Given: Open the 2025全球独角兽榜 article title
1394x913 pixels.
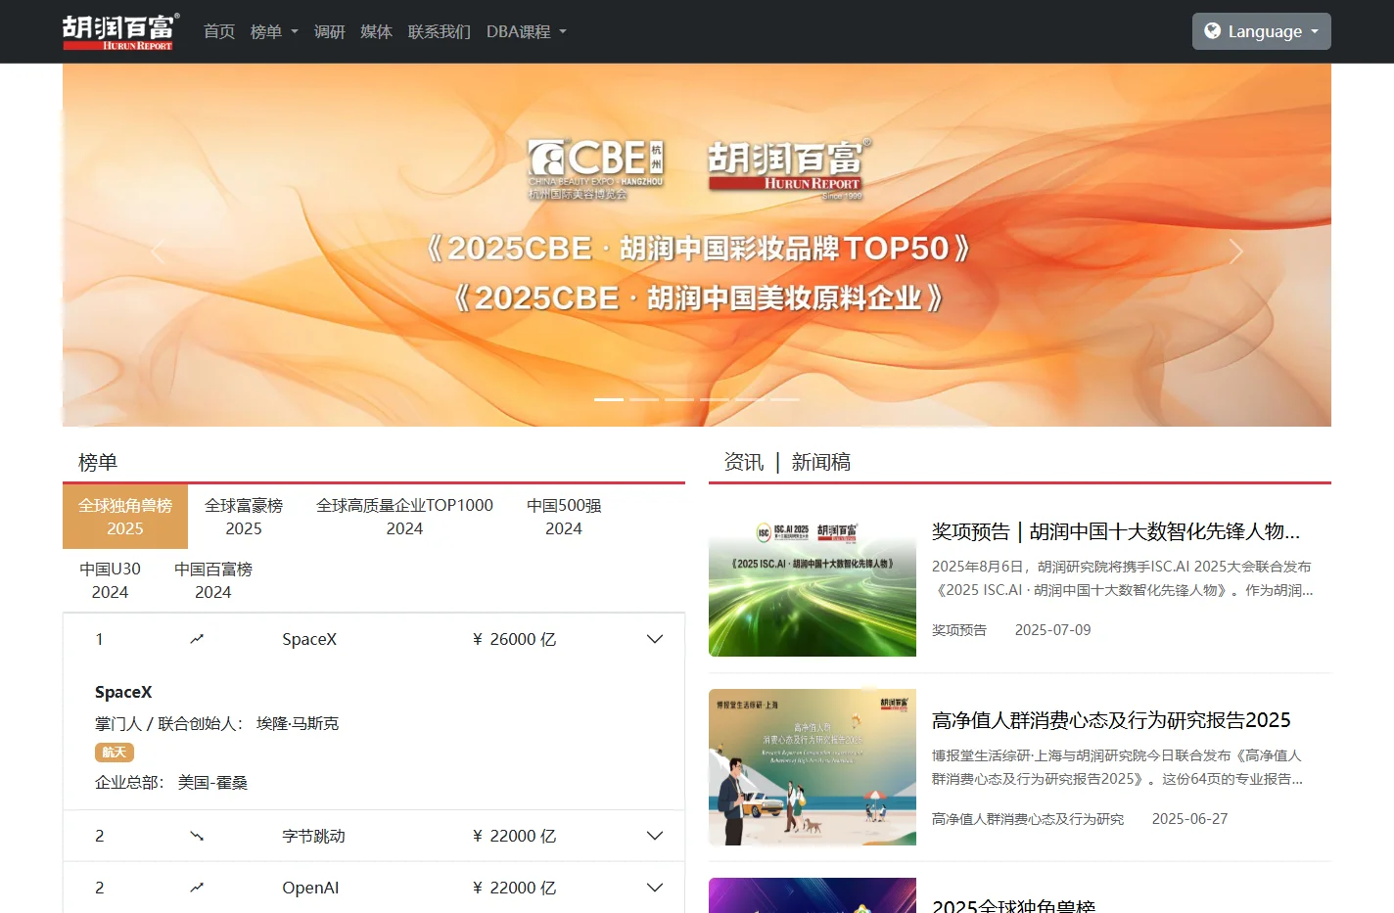Looking at the screenshot, I should (x=1014, y=905).
